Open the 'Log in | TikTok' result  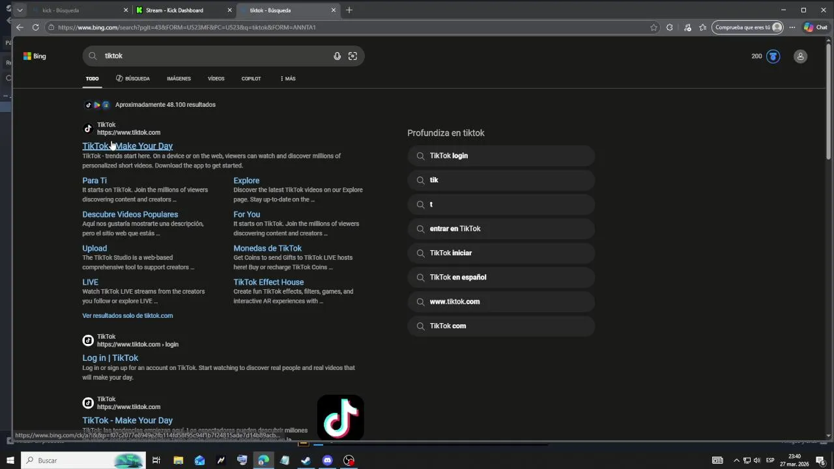[110, 358]
